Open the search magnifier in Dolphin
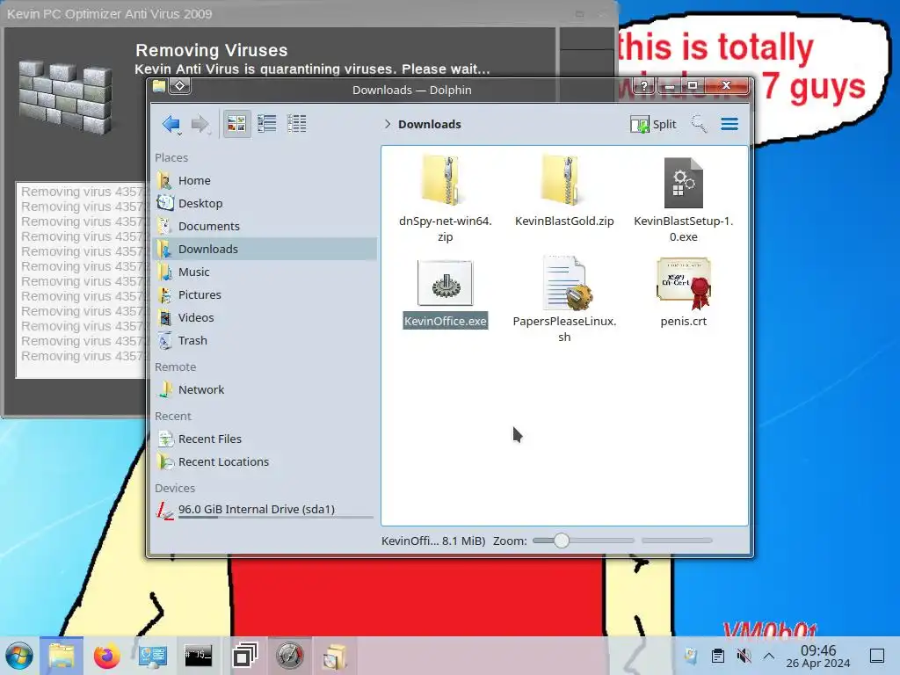The height and width of the screenshot is (675, 900). 699,123
